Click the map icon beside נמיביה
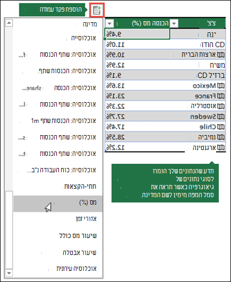Screen dimensions: 231x282 click(x=221, y=137)
